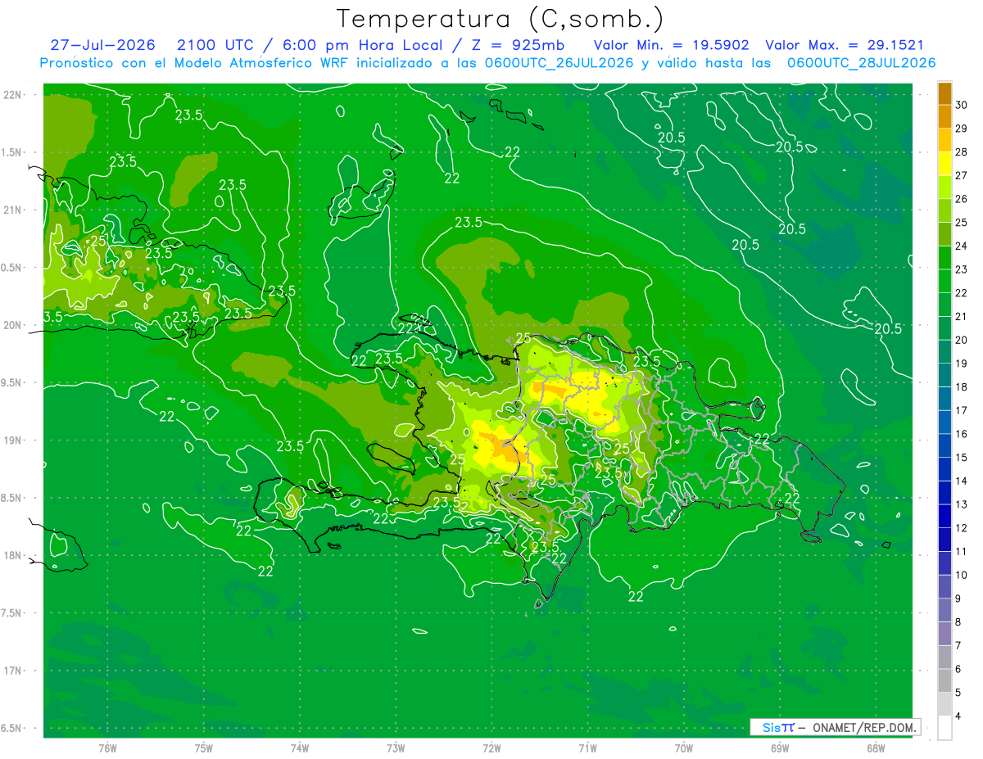The height and width of the screenshot is (759, 983).
Task: Click the '69W' longitude axis label
Action: tap(780, 748)
